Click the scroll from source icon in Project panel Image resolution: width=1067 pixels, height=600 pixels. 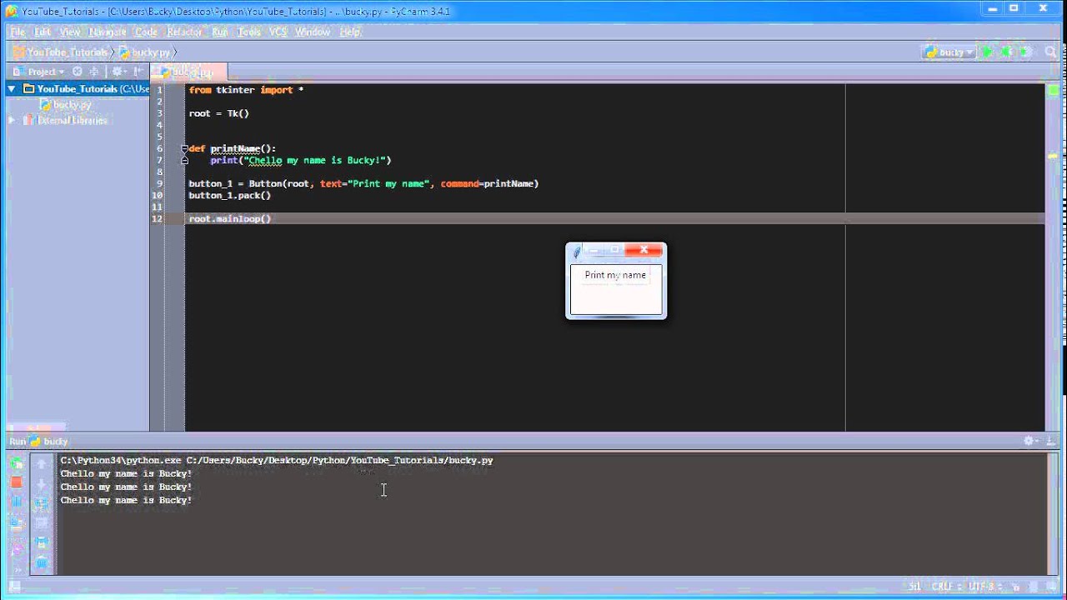tap(78, 72)
